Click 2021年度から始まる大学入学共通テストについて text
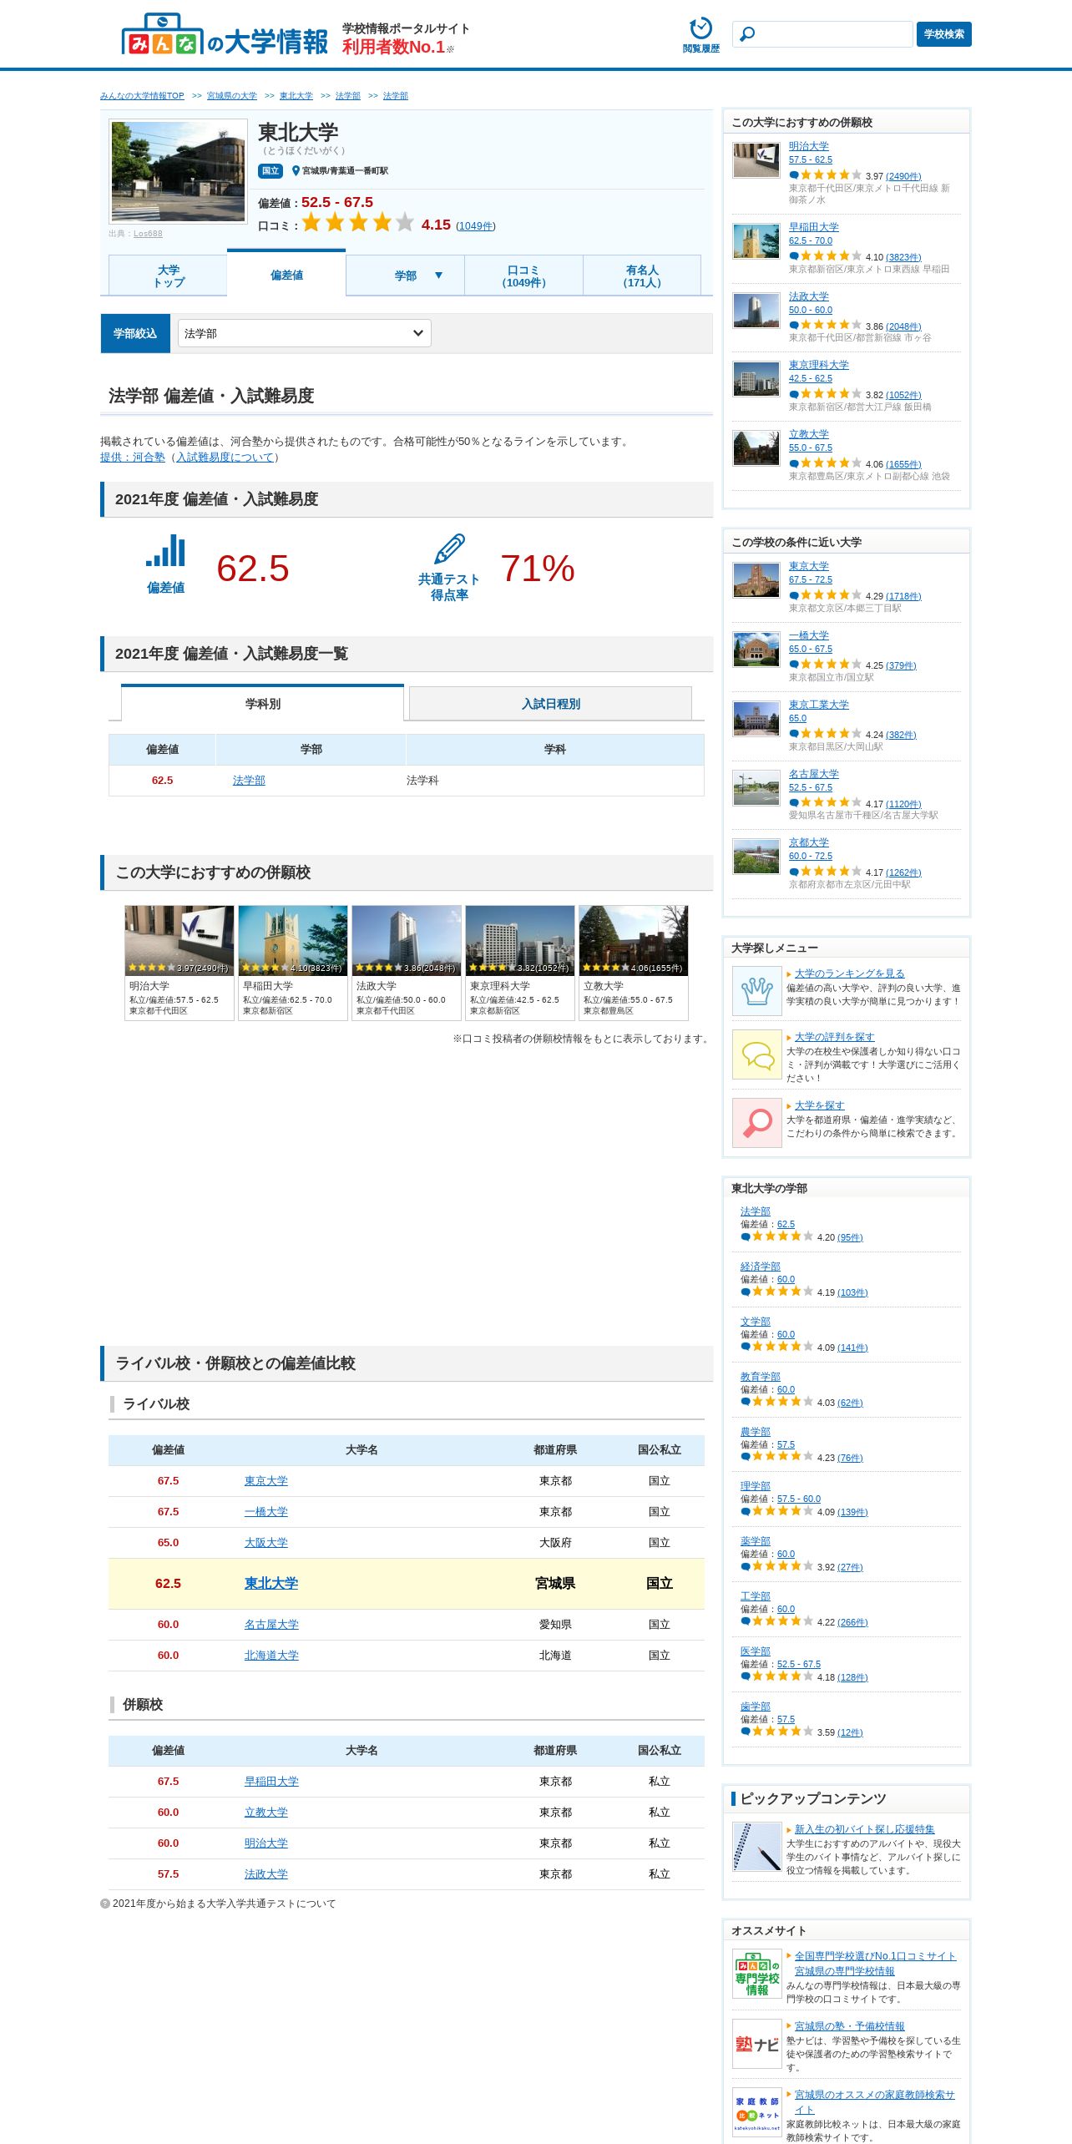 (x=224, y=1904)
